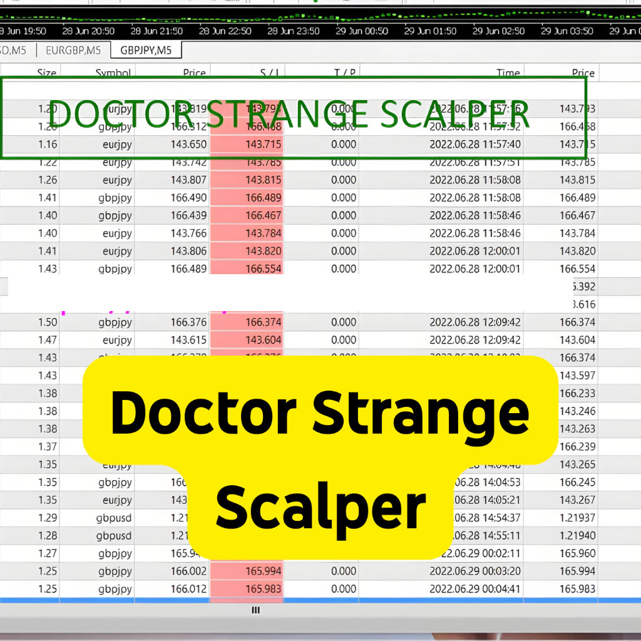Click the closing price 166.233
The height and width of the screenshot is (641, 641).
click(577, 393)
